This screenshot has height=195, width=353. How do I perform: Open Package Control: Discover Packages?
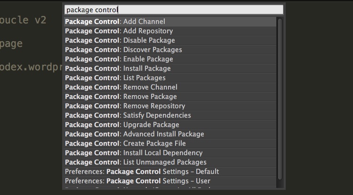pos(170,50)
